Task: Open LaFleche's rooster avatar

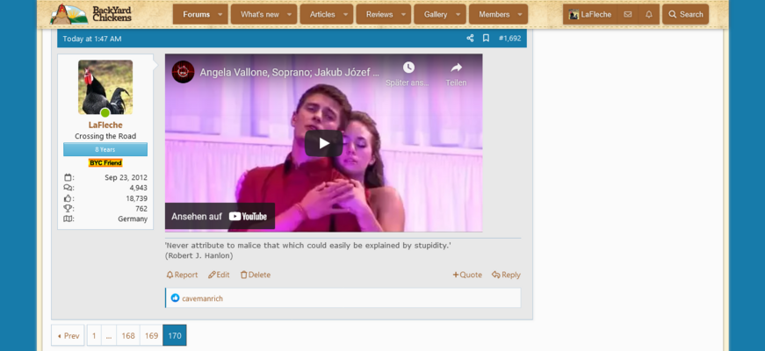Action: click(105, 87)
